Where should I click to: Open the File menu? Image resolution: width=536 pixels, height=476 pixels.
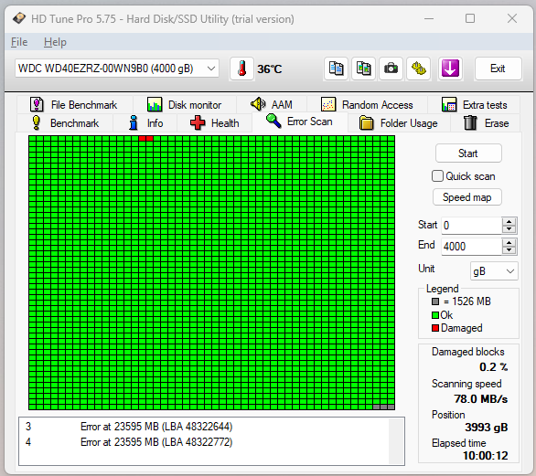[19, 42]
